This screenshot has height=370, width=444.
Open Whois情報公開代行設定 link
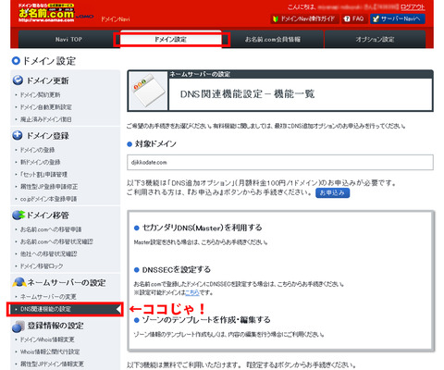(x=50, y=351)
